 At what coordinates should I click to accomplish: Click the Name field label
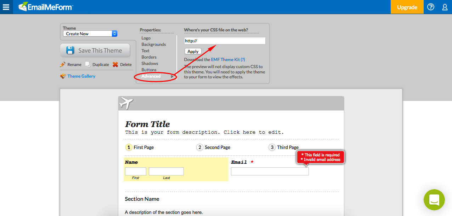tap(131, 162)
